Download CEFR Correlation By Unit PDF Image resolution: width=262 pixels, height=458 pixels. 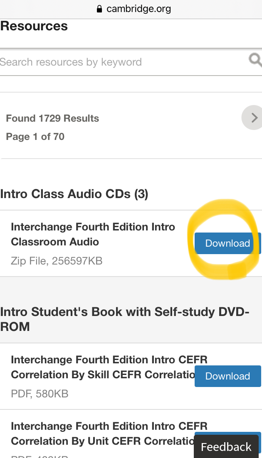pyautogui.click(x=228, y=433)
